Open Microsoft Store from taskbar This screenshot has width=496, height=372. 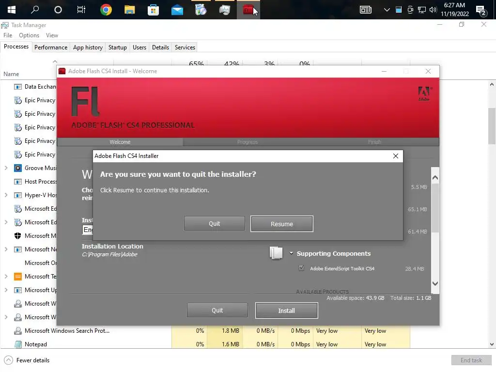pos(153,10)
